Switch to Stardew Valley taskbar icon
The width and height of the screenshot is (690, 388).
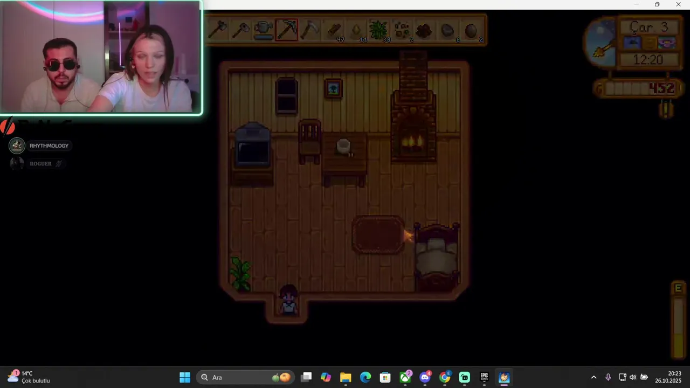504,377
